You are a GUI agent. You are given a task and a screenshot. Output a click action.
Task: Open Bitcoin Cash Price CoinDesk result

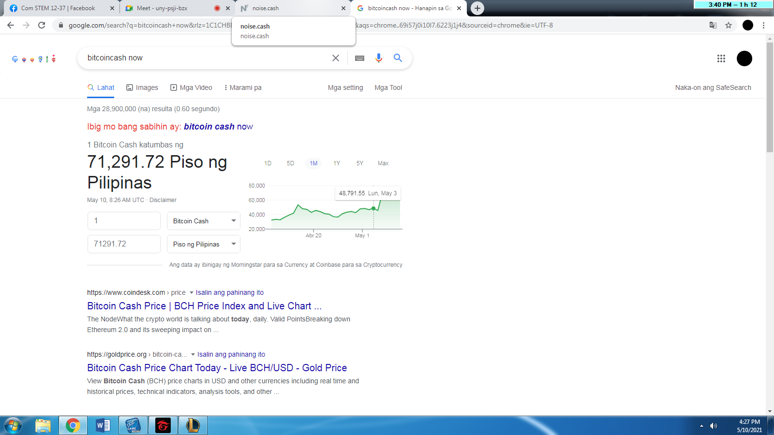point(204,306)
